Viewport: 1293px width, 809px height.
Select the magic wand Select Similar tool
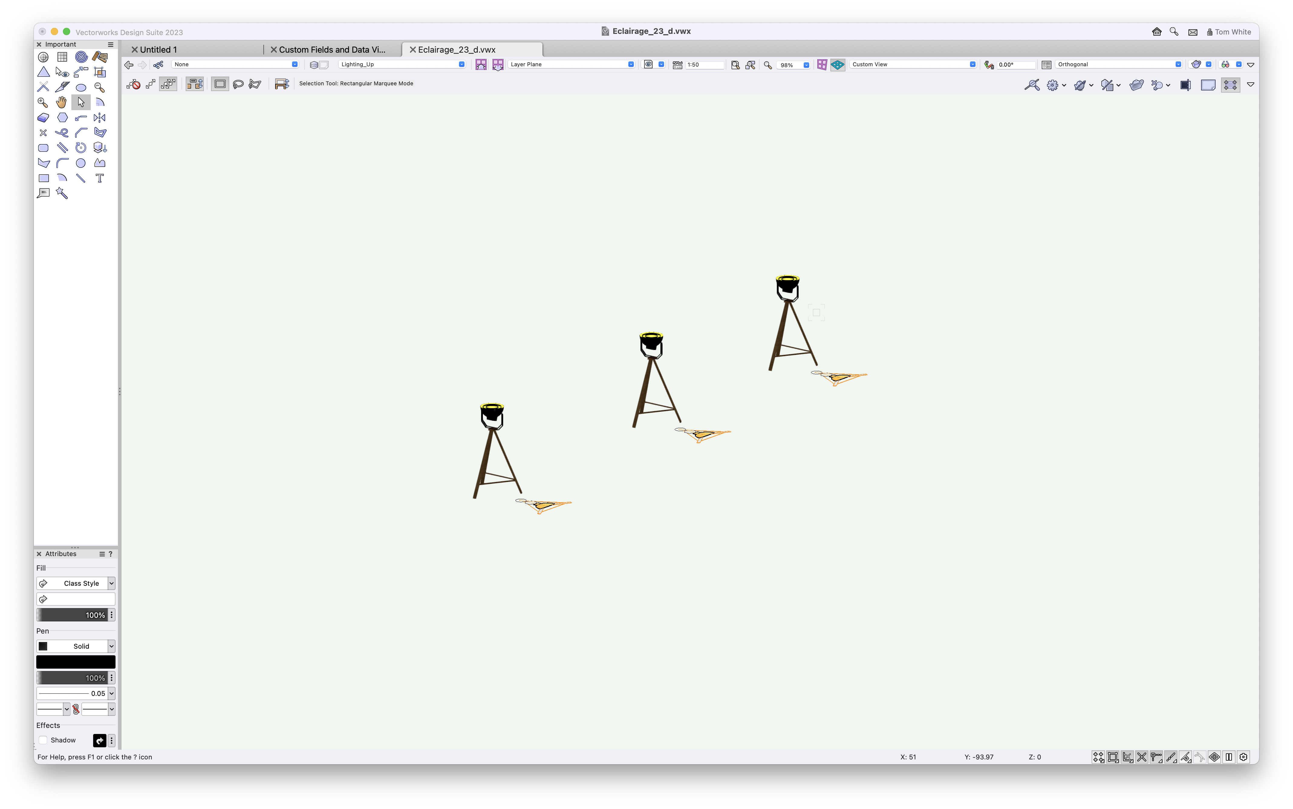[62, 194]
